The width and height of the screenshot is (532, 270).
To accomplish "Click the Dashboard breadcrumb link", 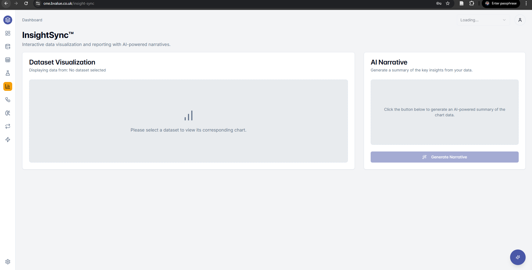I will [x=32, y=20].
